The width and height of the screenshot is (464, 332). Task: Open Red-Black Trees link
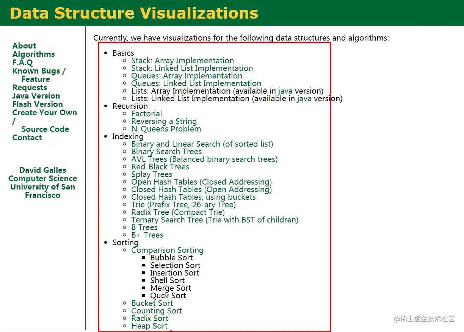(x=160, y=167)
